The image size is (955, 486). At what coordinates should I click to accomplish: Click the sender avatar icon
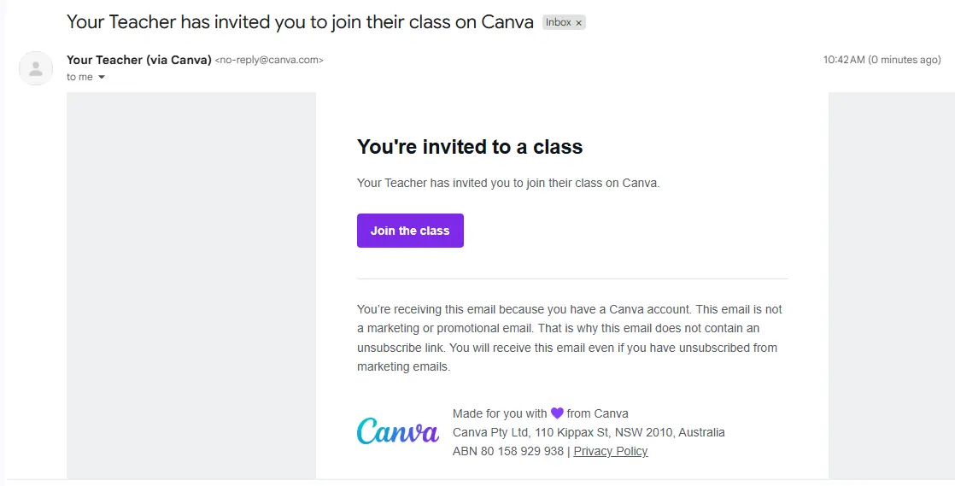point(36,68)
